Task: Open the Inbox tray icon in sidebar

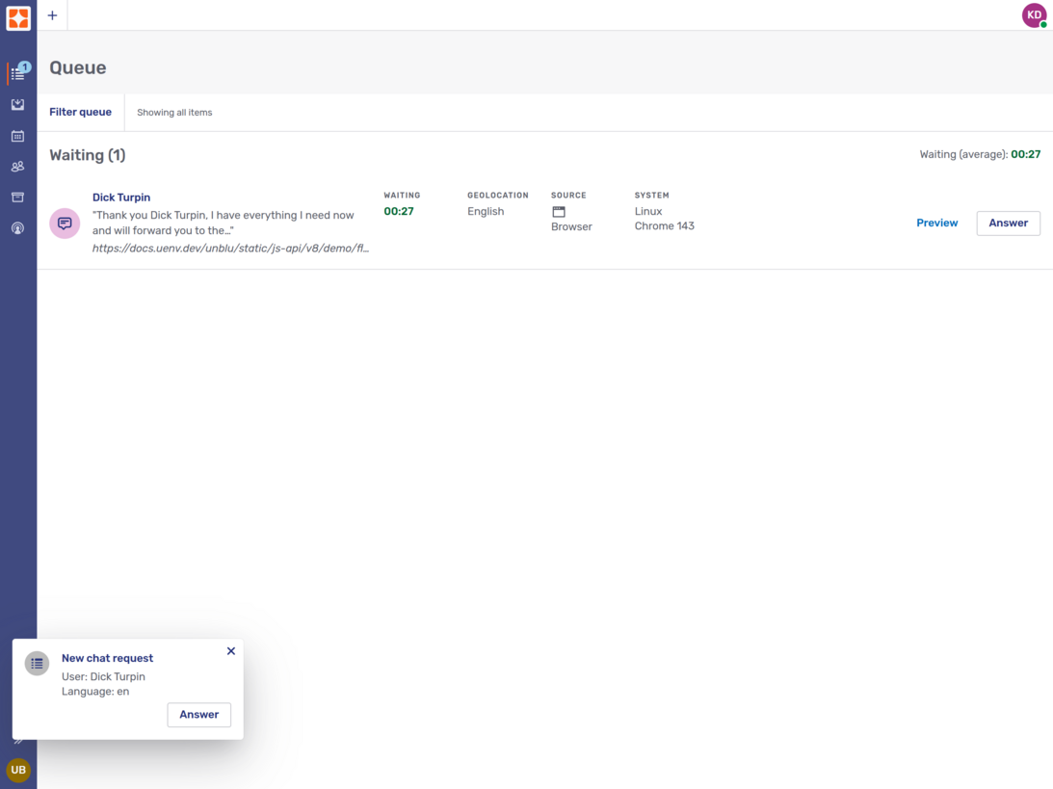Action: 17,105
